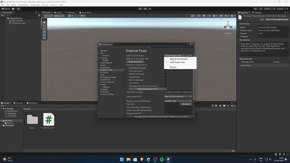Open the Image application dropdown
This screenshot has height=163, width=290.
click(x=178, y=96)
